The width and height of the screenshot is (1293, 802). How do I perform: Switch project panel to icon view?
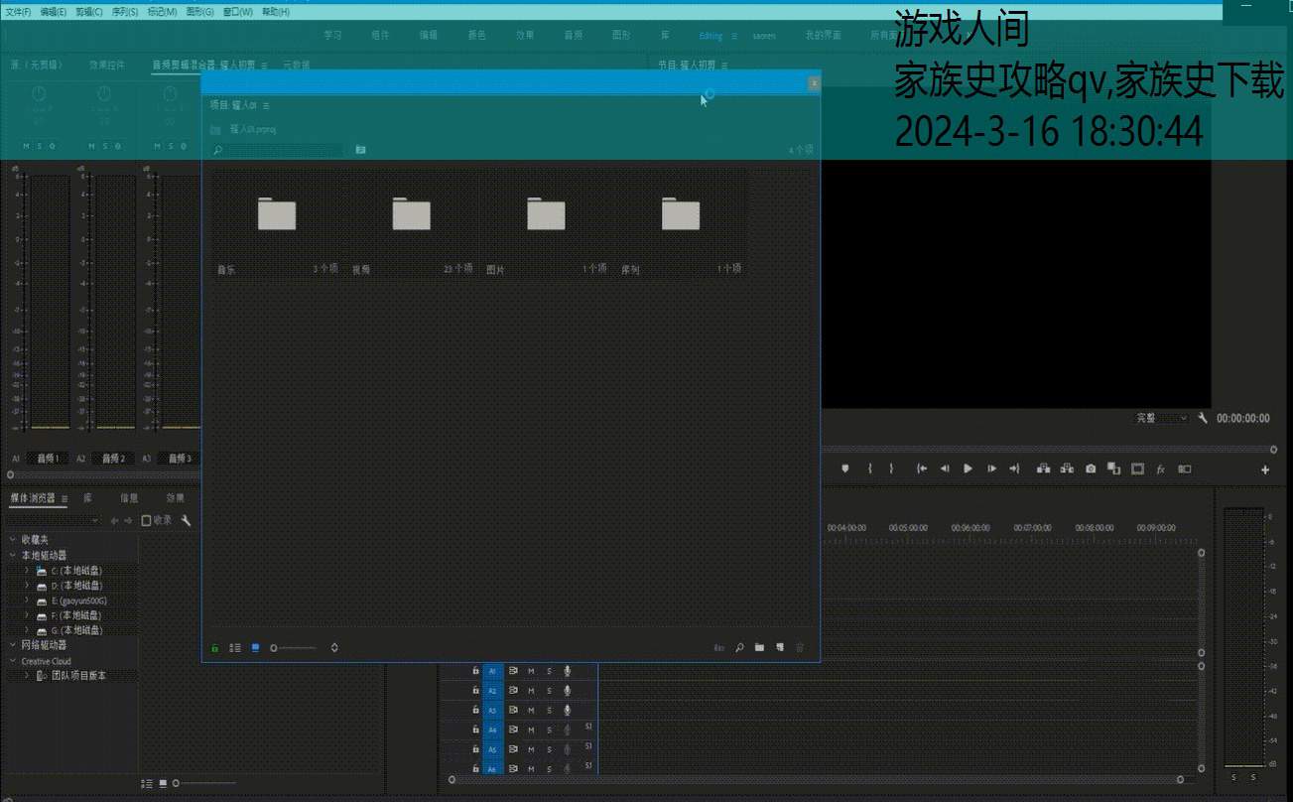pos(255,647)
